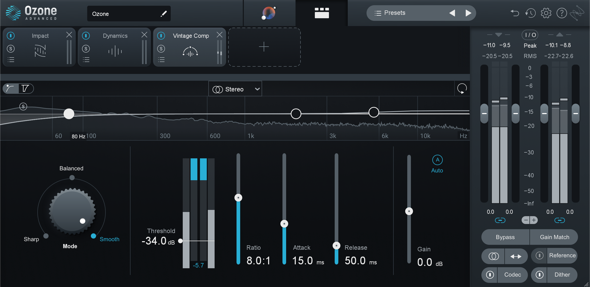Viewport: 590px width, 287px height.
Task: Click the minus/plus meter scale button
Action: point(530,220)
